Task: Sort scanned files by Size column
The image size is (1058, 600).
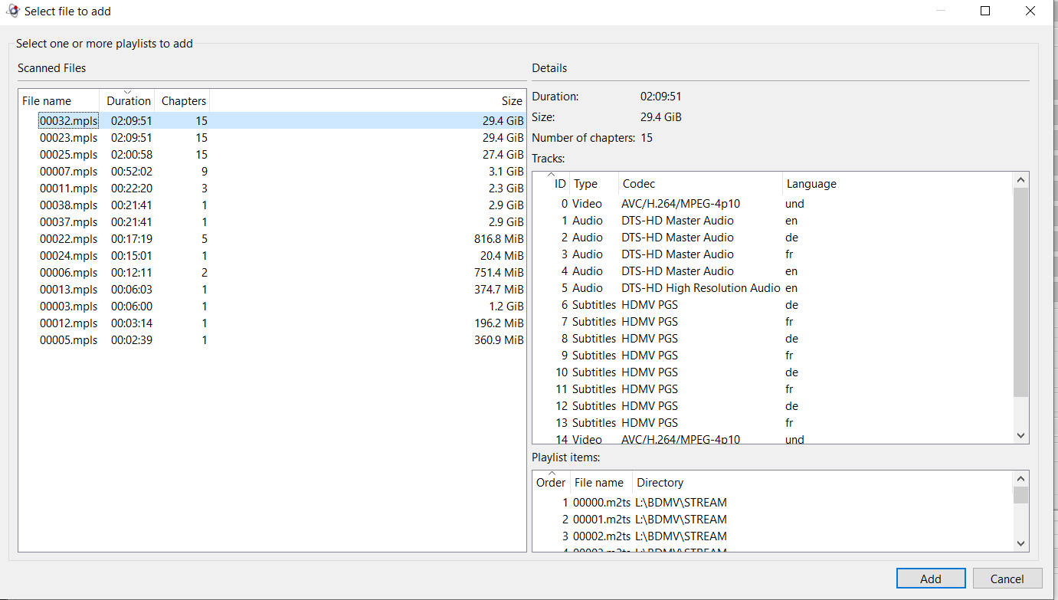Action: 368,100
